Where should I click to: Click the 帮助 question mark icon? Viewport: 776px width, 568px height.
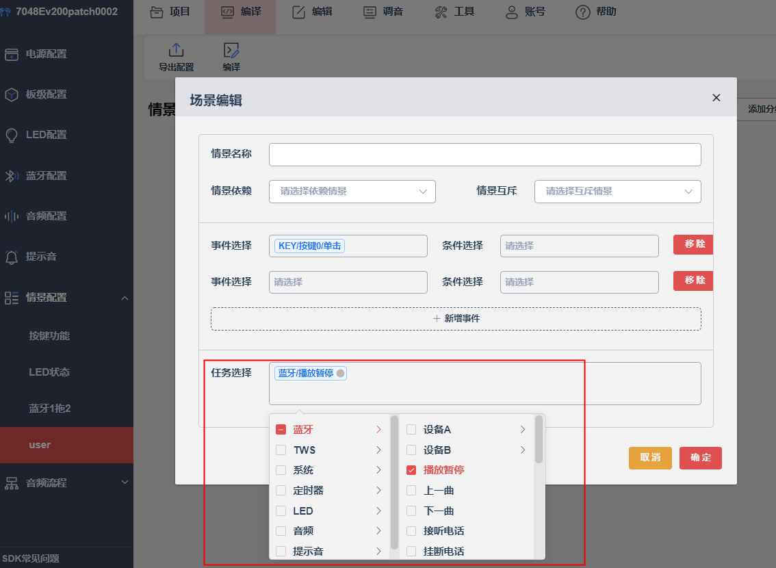tap(583, 12)
